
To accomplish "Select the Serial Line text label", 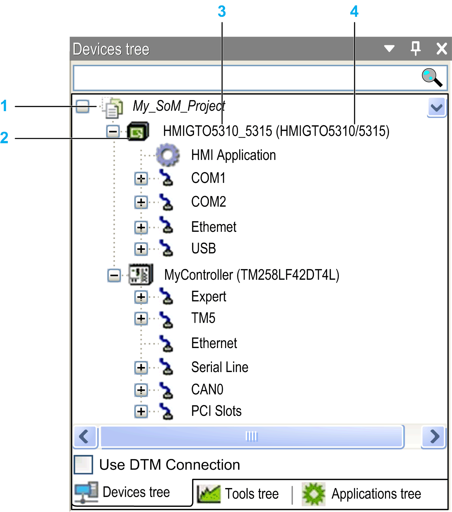I will (220, 367).
